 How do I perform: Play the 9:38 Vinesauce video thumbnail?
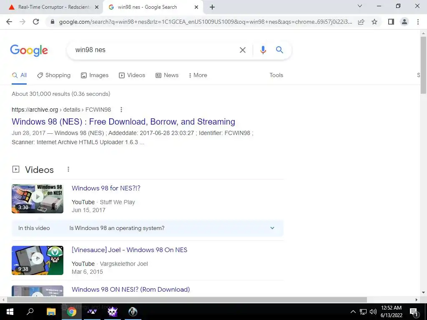coord(38,260)
